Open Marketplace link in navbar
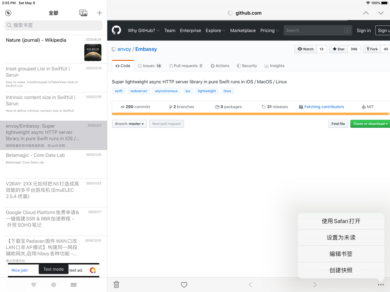The image size is (390, 292). pos(243,30)
